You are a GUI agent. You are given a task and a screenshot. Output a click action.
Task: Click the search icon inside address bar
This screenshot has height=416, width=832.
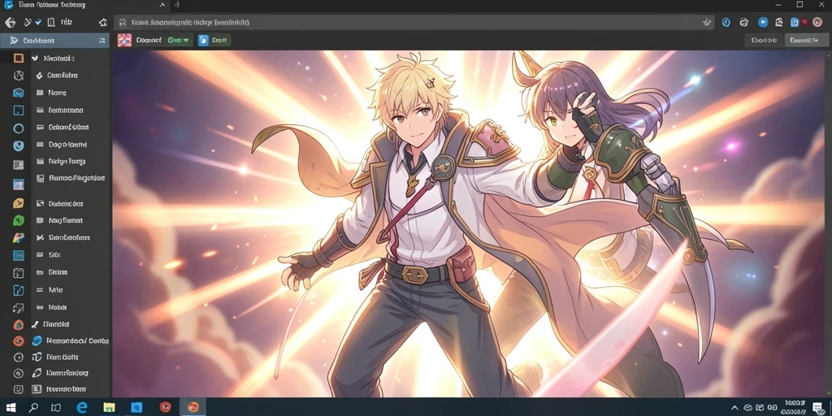(123, 22)
